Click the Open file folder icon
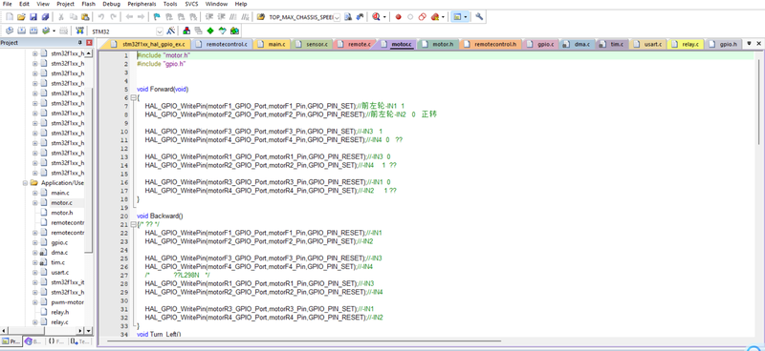Image resolution: width=765 pixels, height=351 pixels. (21, 16)
